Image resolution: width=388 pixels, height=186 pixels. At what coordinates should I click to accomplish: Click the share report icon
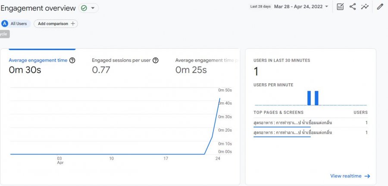pos(353,6)
